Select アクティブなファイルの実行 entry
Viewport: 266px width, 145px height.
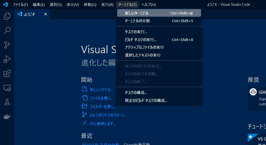tap(144, 47)
